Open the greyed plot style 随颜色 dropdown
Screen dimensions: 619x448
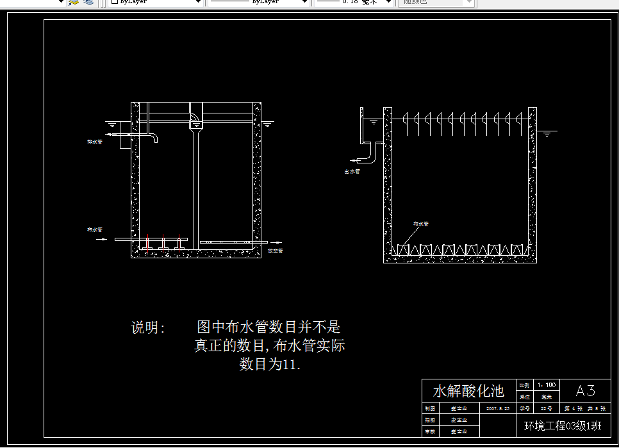tap(436, 2)
